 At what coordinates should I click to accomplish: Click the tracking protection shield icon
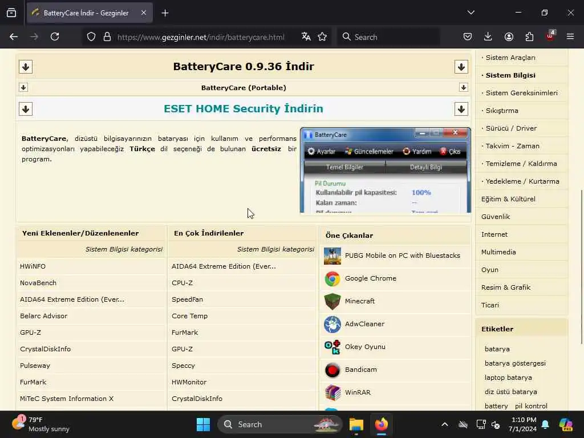(x=91, y=37)
